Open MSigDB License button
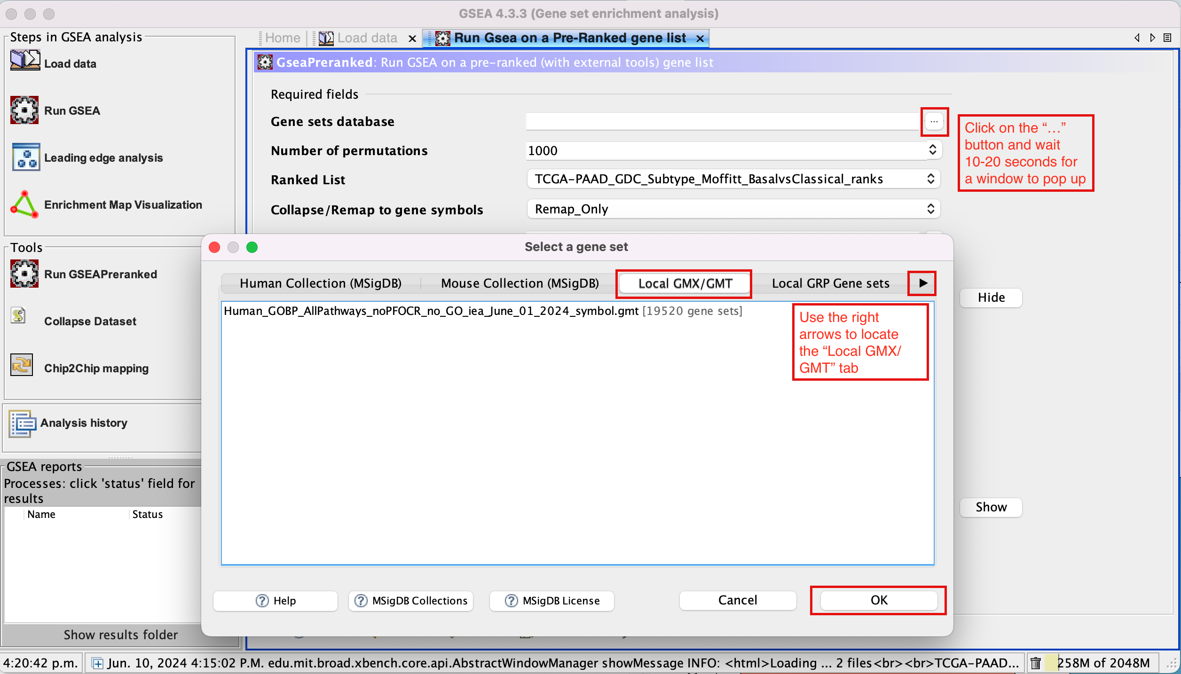 pyautogui.click(x=551, y=601)
